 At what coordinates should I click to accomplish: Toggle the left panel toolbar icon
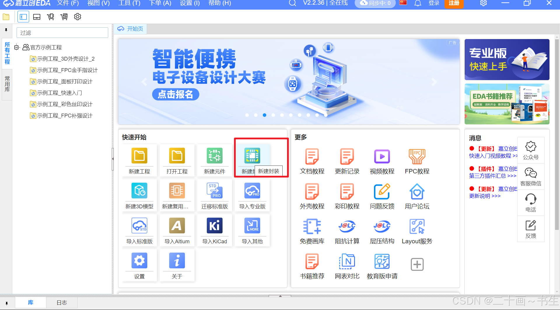[x=23, y=17]
